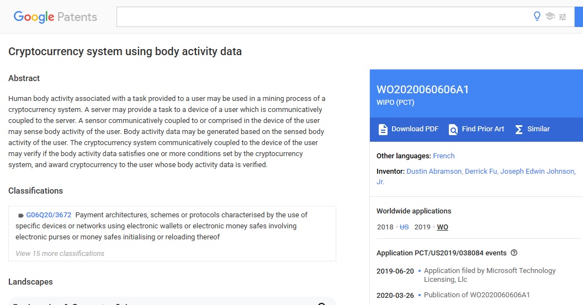Click the 2019-06-20 event date

coord(395,271)
